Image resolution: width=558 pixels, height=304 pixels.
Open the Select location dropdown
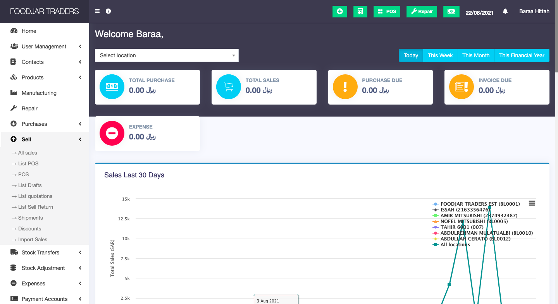[167, 55]
